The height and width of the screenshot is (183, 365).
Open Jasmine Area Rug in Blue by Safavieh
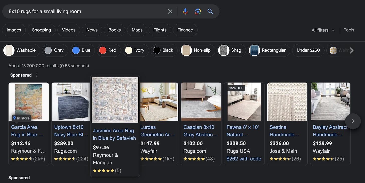(114, 134)
